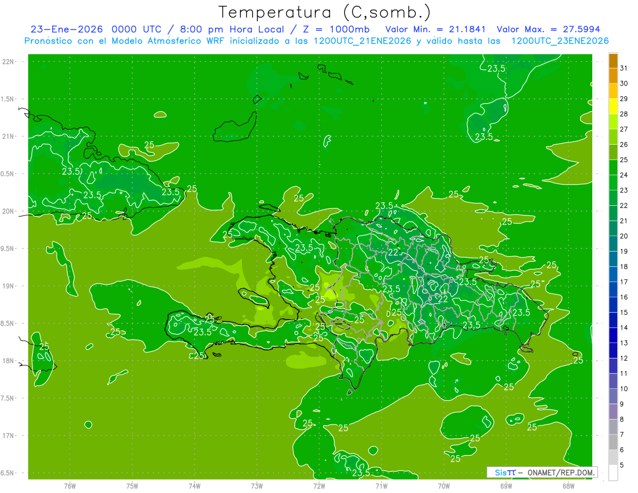638x493 pixels.
Task: Click the "30" label on the color scale
Action: [x=624, y=83]
